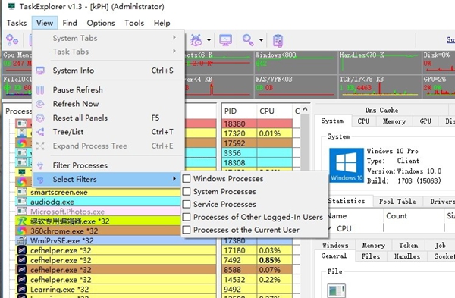
Task: Click the Windows 10 logo image
Action: tap(347, 165)
